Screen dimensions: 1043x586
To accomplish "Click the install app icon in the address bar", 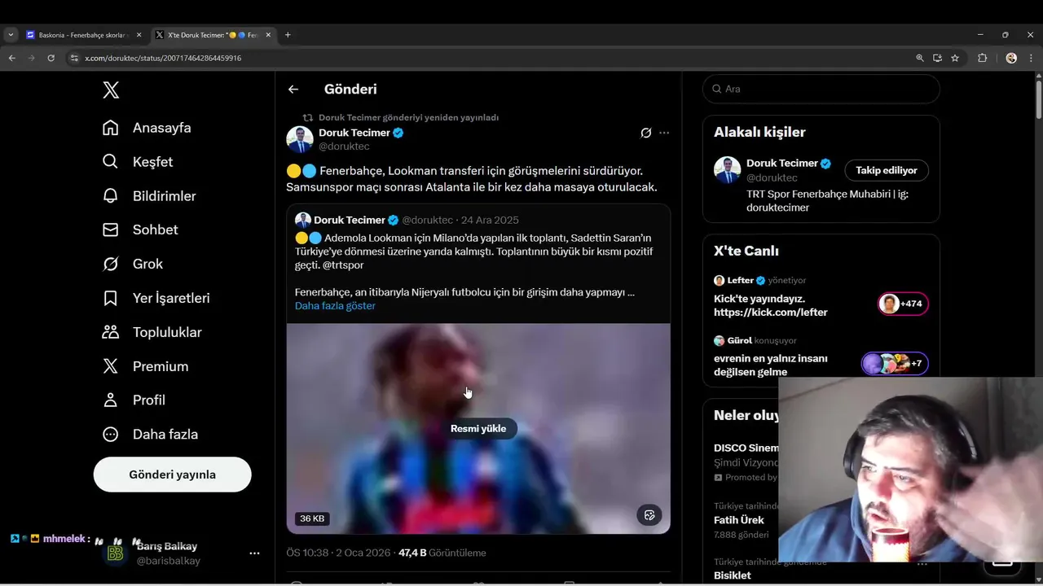I will [x=937, y=58].
